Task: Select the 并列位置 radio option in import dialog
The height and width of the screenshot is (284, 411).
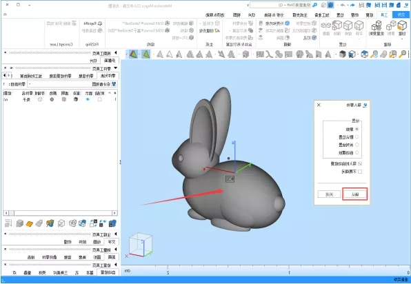Action: (357, 145)
